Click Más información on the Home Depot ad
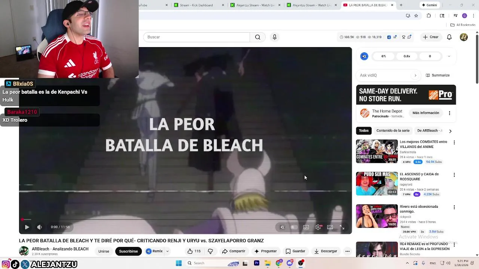Viewport: 479px width, 269px height. point(425,113)
